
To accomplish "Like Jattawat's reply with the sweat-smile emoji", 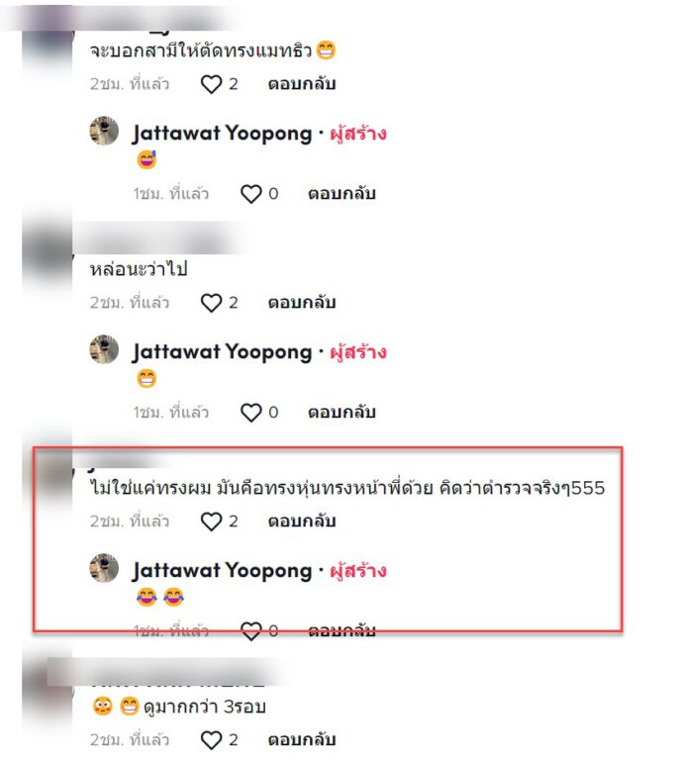I will click(x=251, y=194).
